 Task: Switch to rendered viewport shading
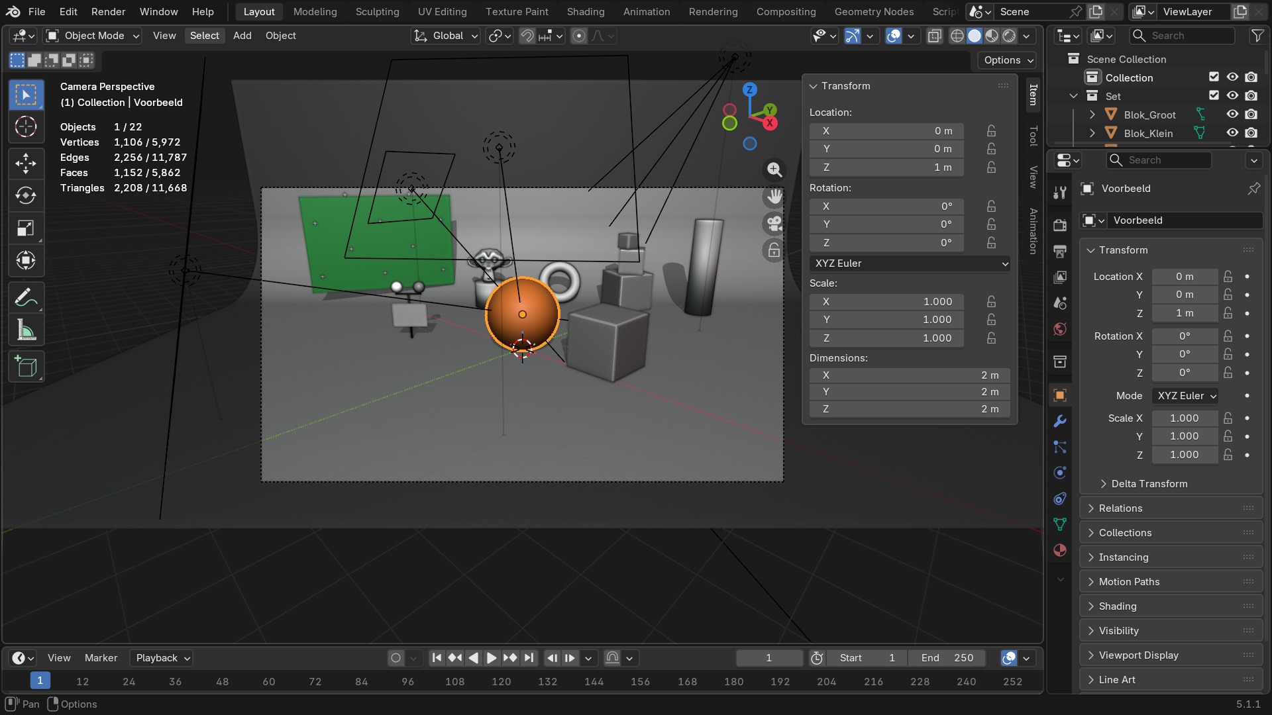[1009, 36]
